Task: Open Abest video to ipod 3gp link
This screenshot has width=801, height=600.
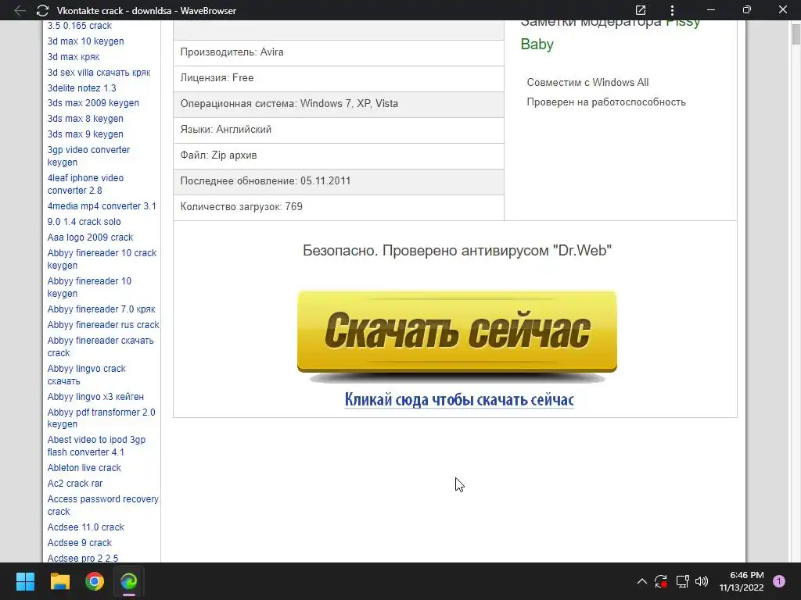Action: pyautogui.click(x=96, y=446)
